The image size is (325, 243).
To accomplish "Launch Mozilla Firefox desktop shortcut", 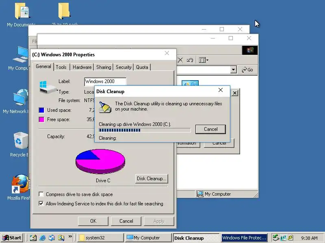I will [19, 188].
